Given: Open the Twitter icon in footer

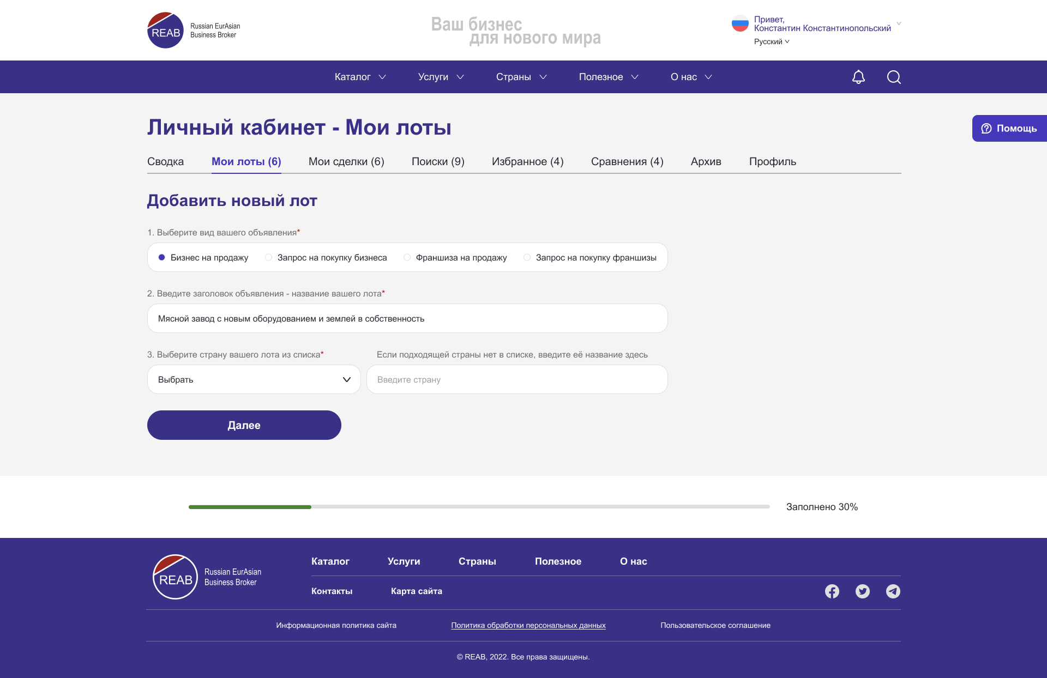Looking at the screenshot, I should click(x=862, y=591).
